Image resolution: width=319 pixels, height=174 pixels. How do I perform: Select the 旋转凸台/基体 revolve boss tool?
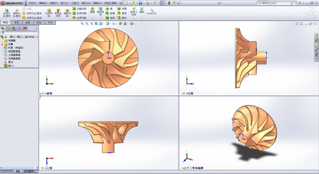(x=17, y=12)
